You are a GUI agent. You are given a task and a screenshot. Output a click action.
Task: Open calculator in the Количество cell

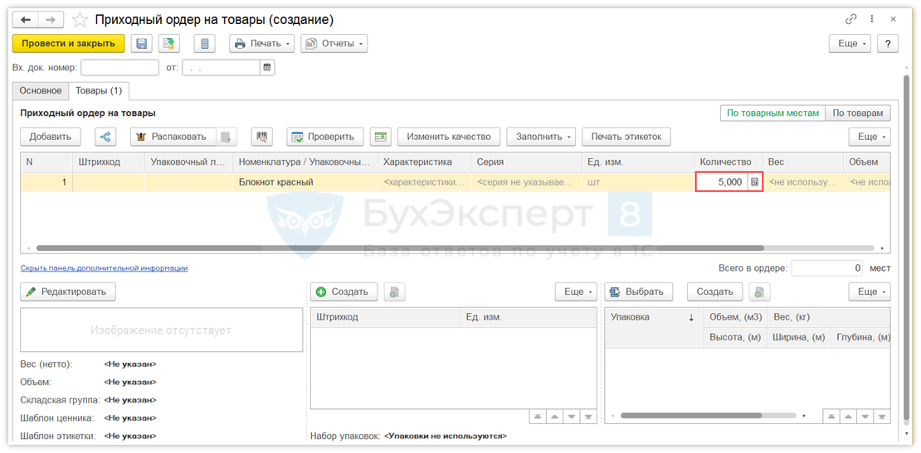755,182
